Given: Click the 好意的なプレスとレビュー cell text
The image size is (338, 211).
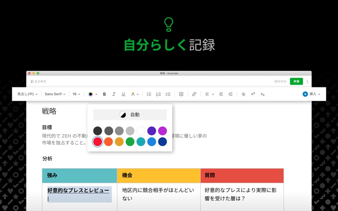Looking at the screenshot, I should (78, 190).
